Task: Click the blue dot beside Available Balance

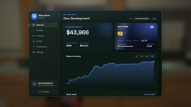Action: click(67, 27)
